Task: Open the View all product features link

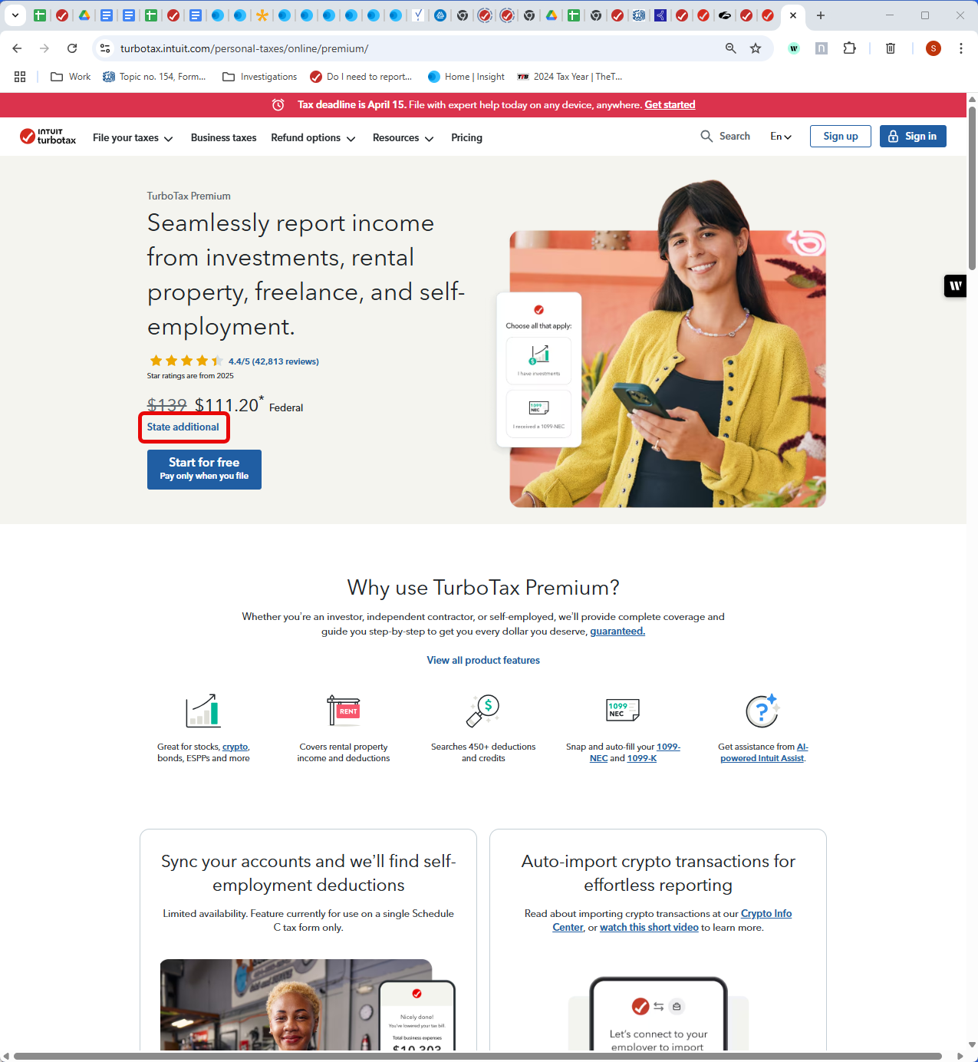Action: [483, 660]
